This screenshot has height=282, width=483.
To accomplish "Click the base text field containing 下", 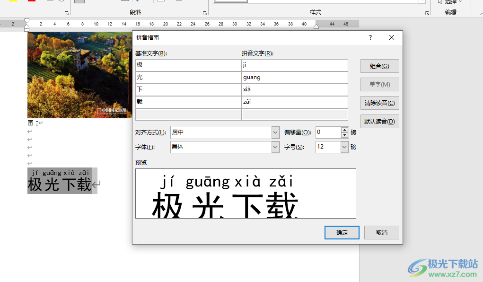I will pos(188,90).
